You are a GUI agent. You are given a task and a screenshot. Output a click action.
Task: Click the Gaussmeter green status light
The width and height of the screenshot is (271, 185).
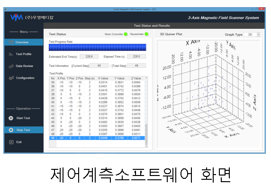tap(146, 34)
